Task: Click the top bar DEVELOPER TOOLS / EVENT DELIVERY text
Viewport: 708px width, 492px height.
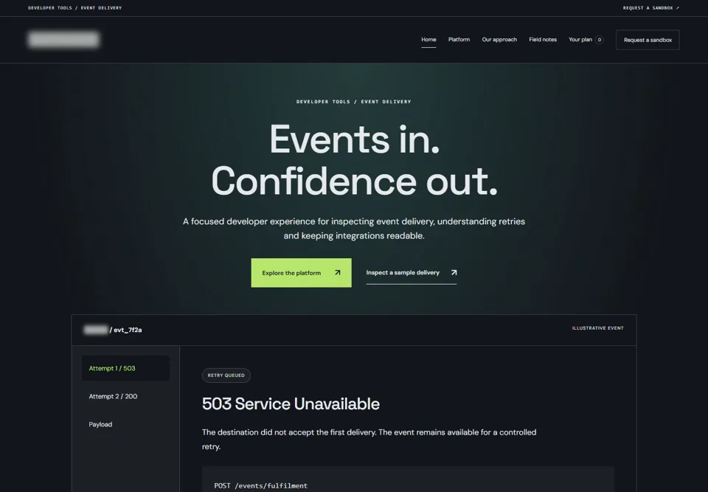Action: [75, 7]
